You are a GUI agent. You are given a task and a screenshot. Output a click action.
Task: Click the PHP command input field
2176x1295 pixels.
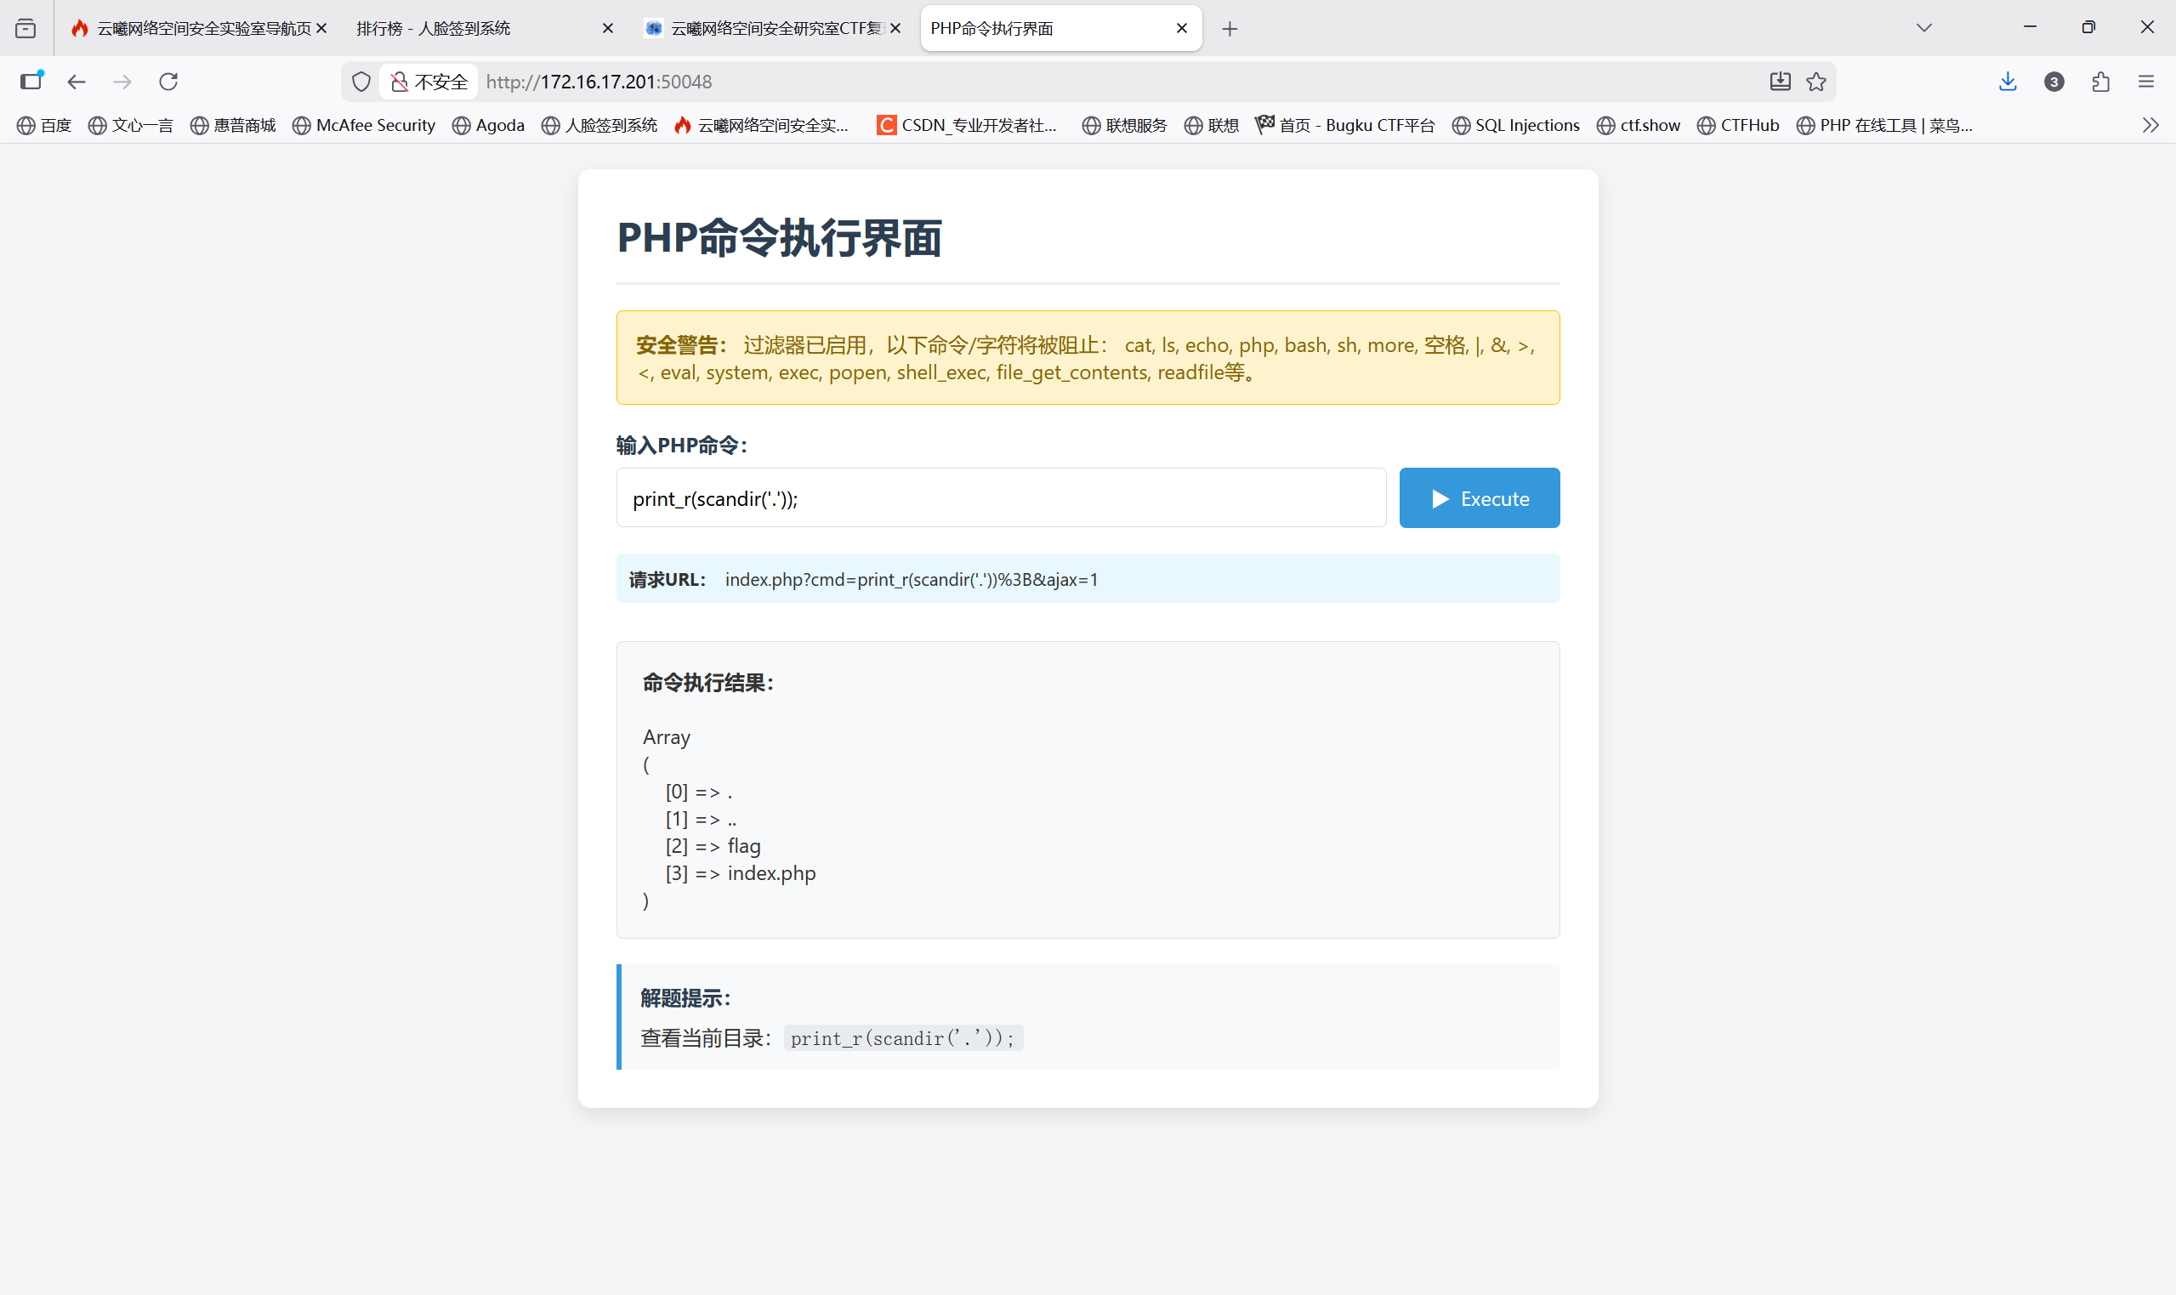point(1001,498)
